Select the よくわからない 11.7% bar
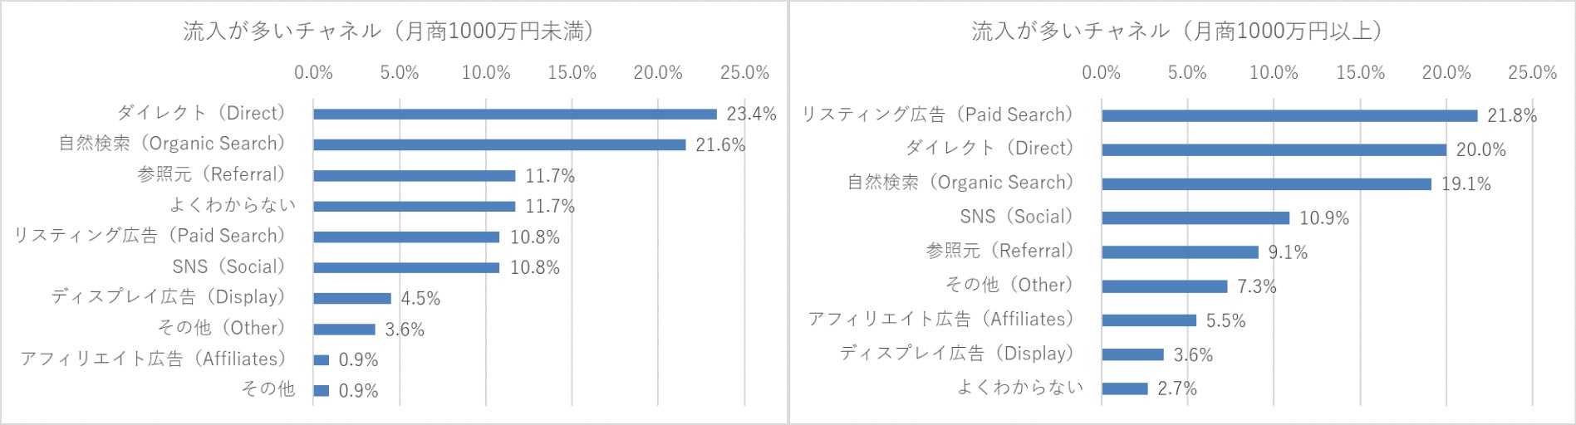1576x425 pixels. (415, 207)
